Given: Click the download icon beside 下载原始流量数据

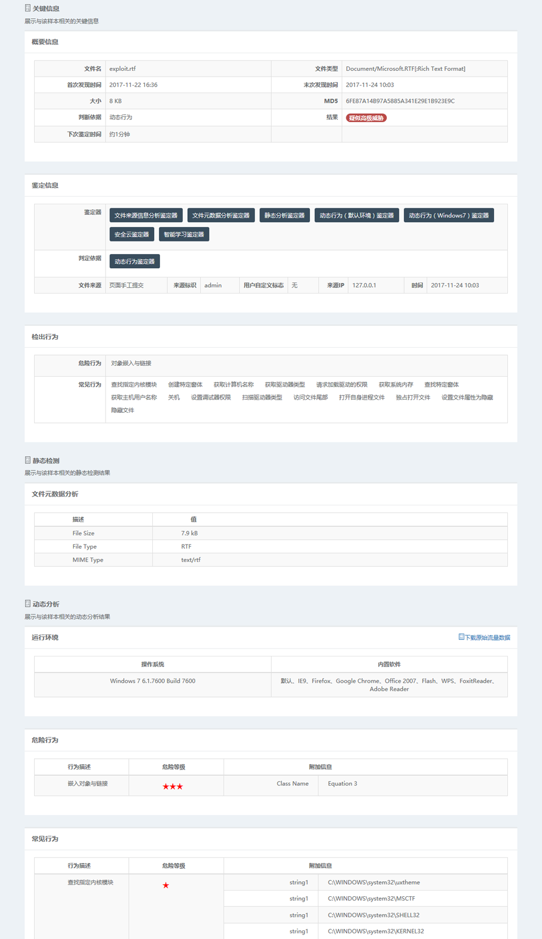Looking at the screenshot, I should click(461, 637).
